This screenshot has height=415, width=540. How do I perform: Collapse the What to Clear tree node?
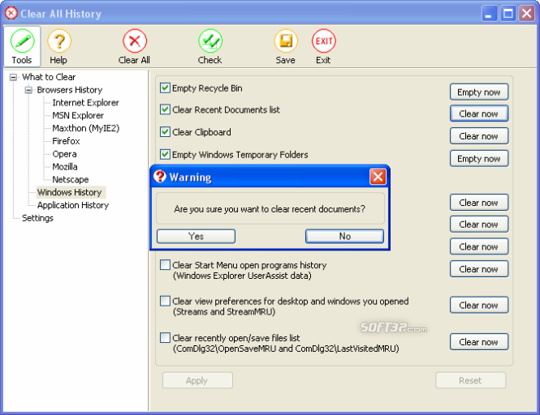click(x=13, y=77)
